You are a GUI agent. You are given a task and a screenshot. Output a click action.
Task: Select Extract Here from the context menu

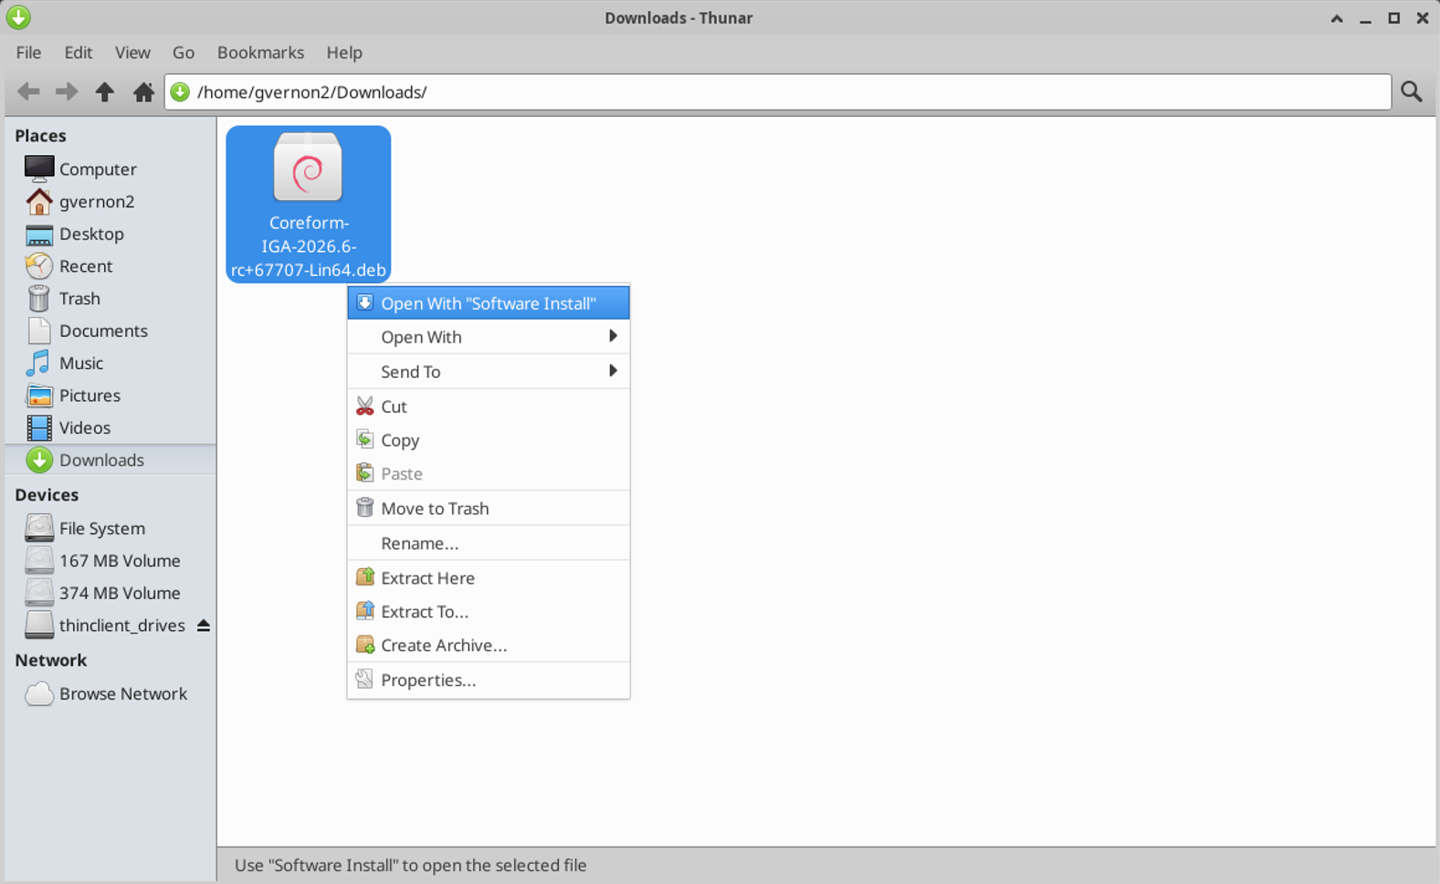[489, 578]
